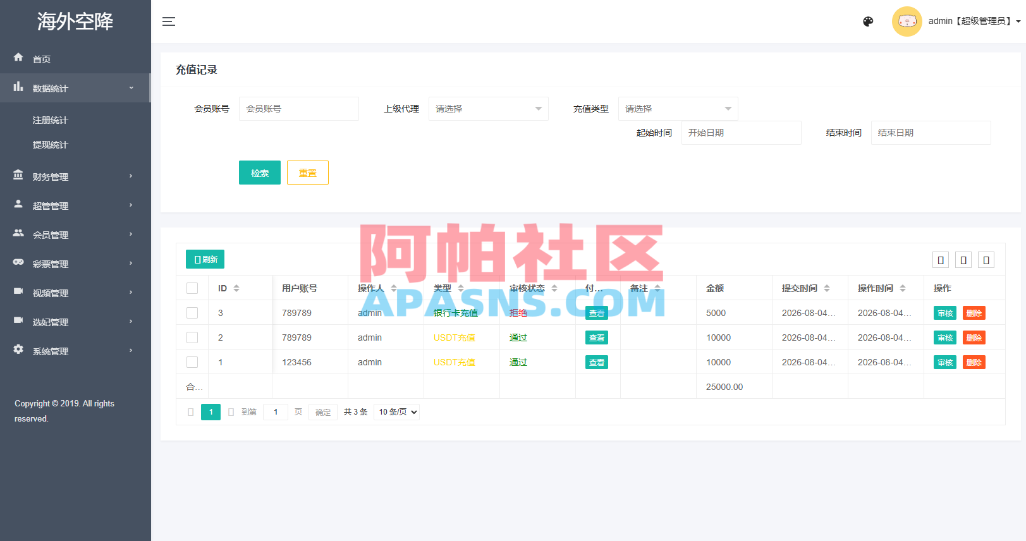Image resolution: width=1026 pixels, height=541 pixels.
Task: Sort by 提交时间 column arrows
Action: [827, 288]
